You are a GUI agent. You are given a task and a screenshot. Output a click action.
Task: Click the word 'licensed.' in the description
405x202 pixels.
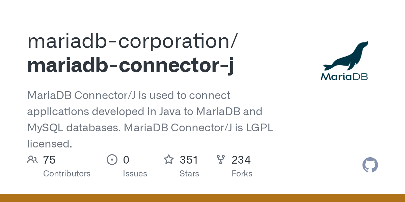click(x=50, y=144)
